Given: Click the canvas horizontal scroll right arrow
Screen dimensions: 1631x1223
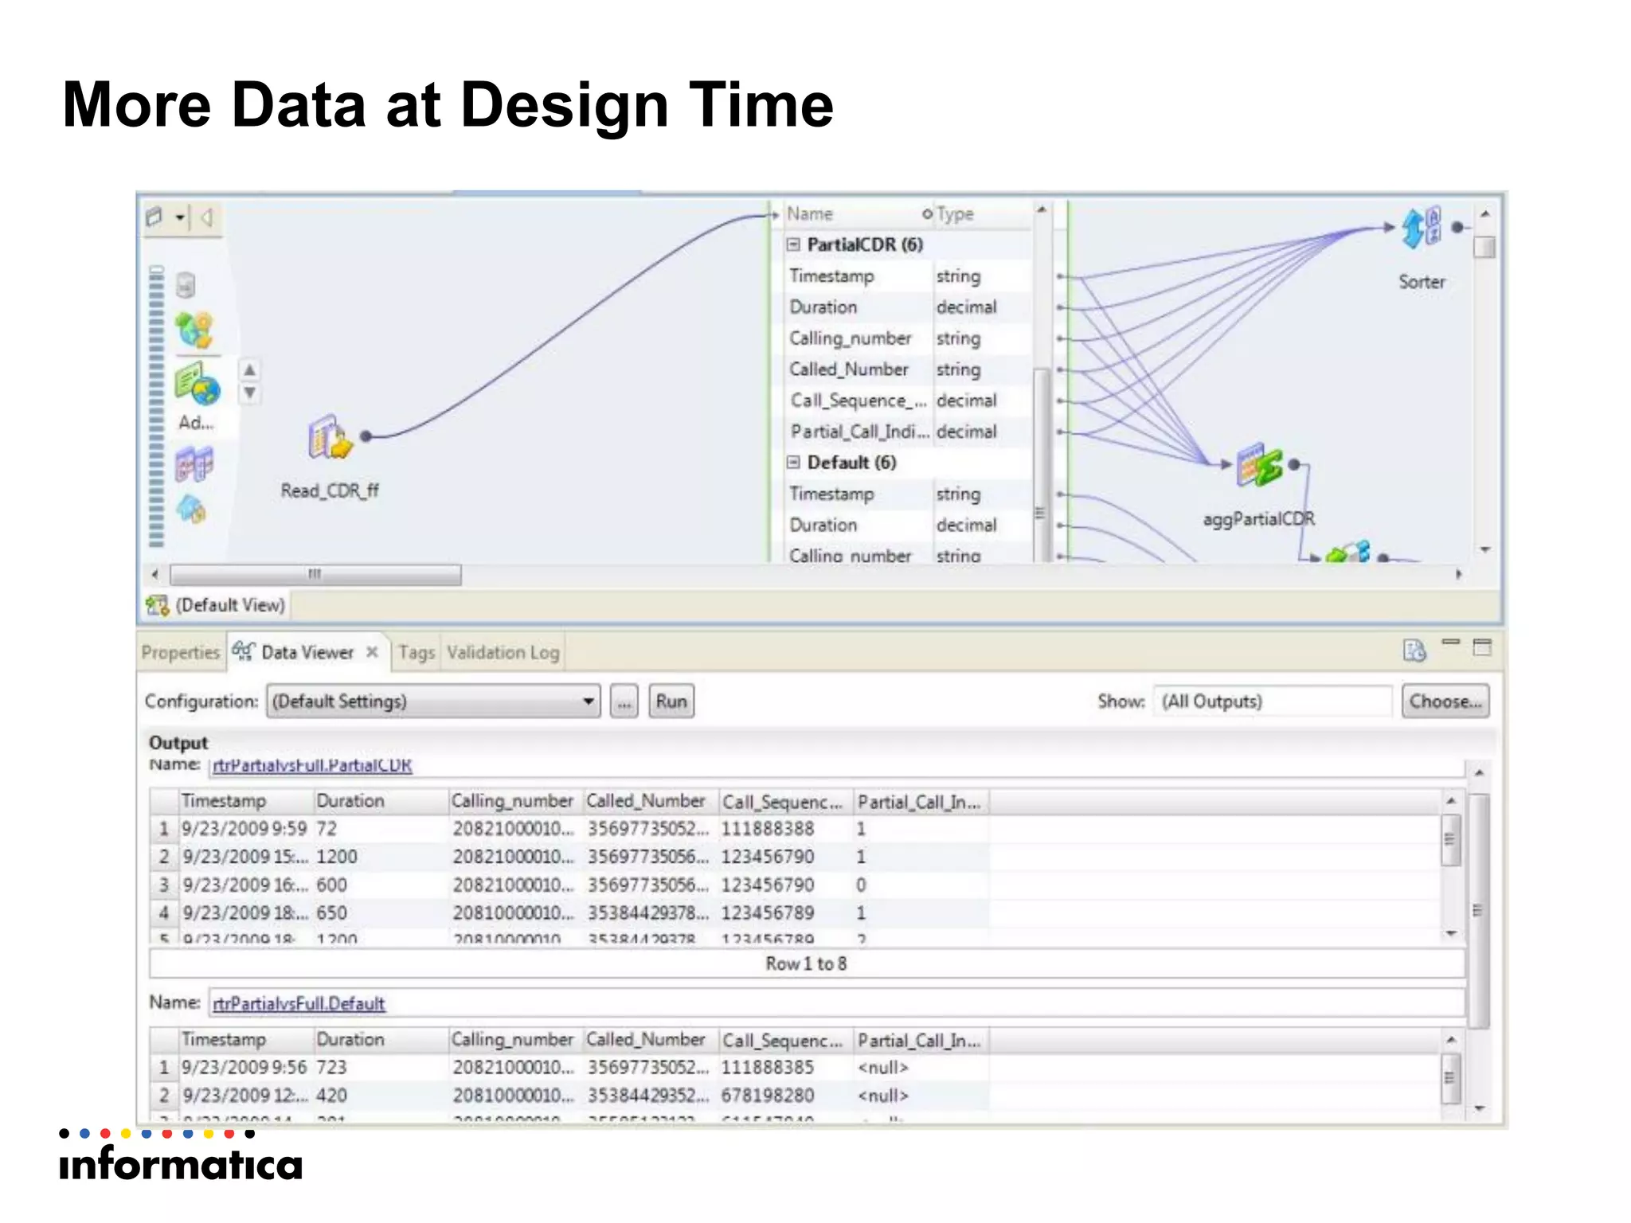Looking at the screenshot, I should tap(1459, 574).
